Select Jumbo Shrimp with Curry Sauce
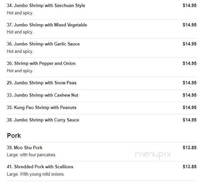Screen dimensions: 213x182 point(43,120)
